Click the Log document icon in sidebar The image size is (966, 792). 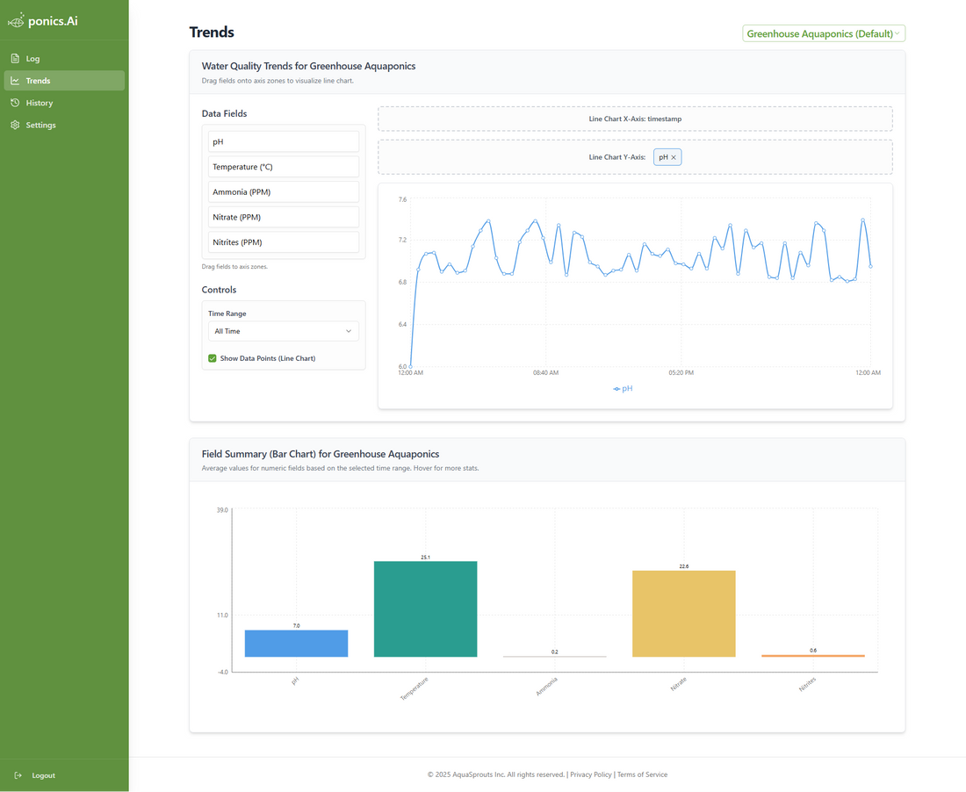pyautogui.click(x=15, y=59)
